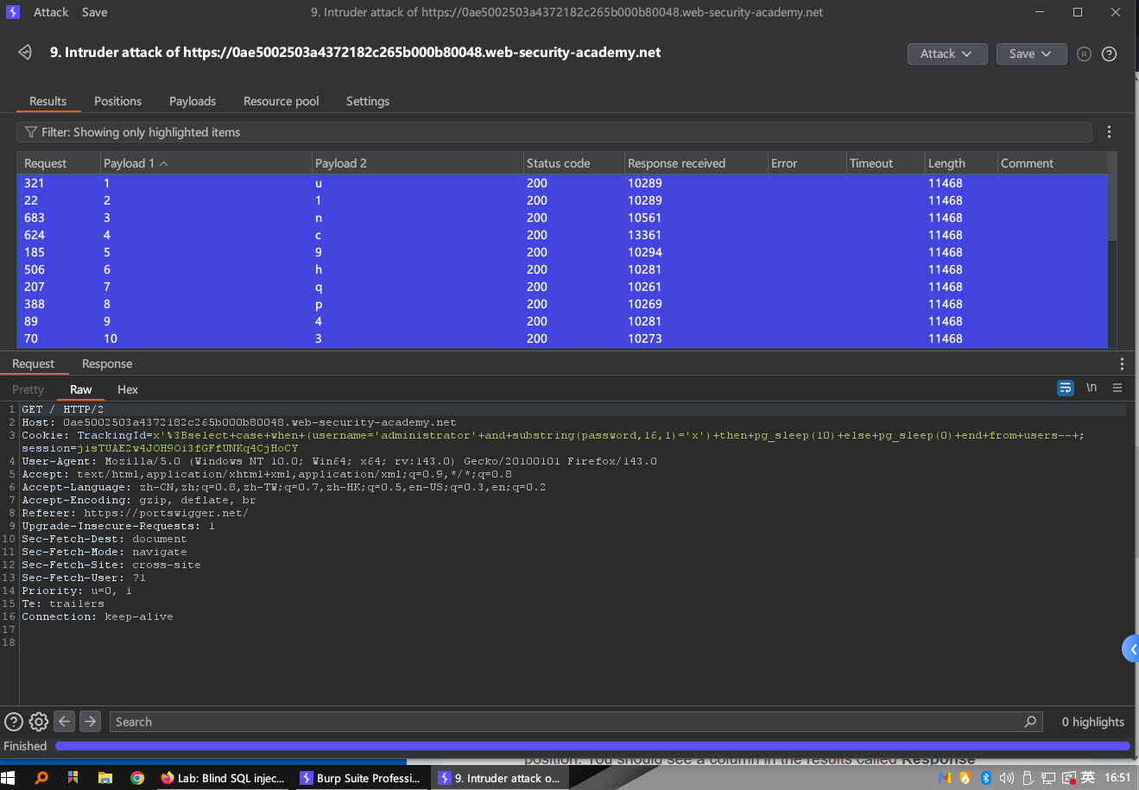Image resolution: width=1139 pixels, height=790 pixels.
Task: Click the TrackingId cookie line in the request
Action: pyautogui.click(x=553, y=435)
